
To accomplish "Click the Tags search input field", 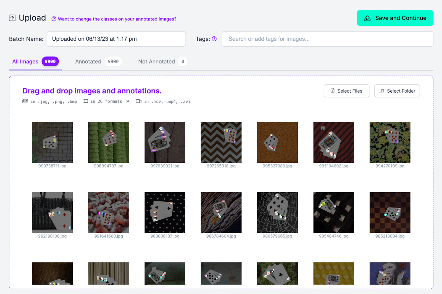I will [x=327, y=39].
